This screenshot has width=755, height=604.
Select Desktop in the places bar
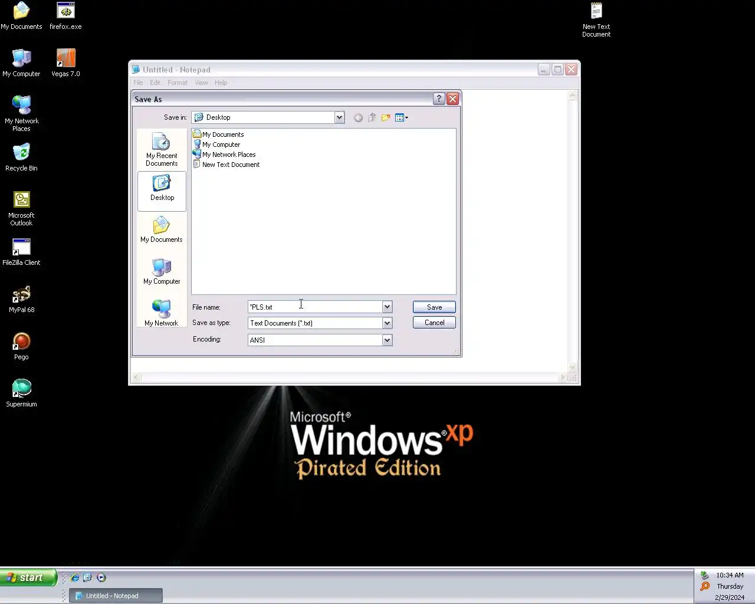point(162,191)
